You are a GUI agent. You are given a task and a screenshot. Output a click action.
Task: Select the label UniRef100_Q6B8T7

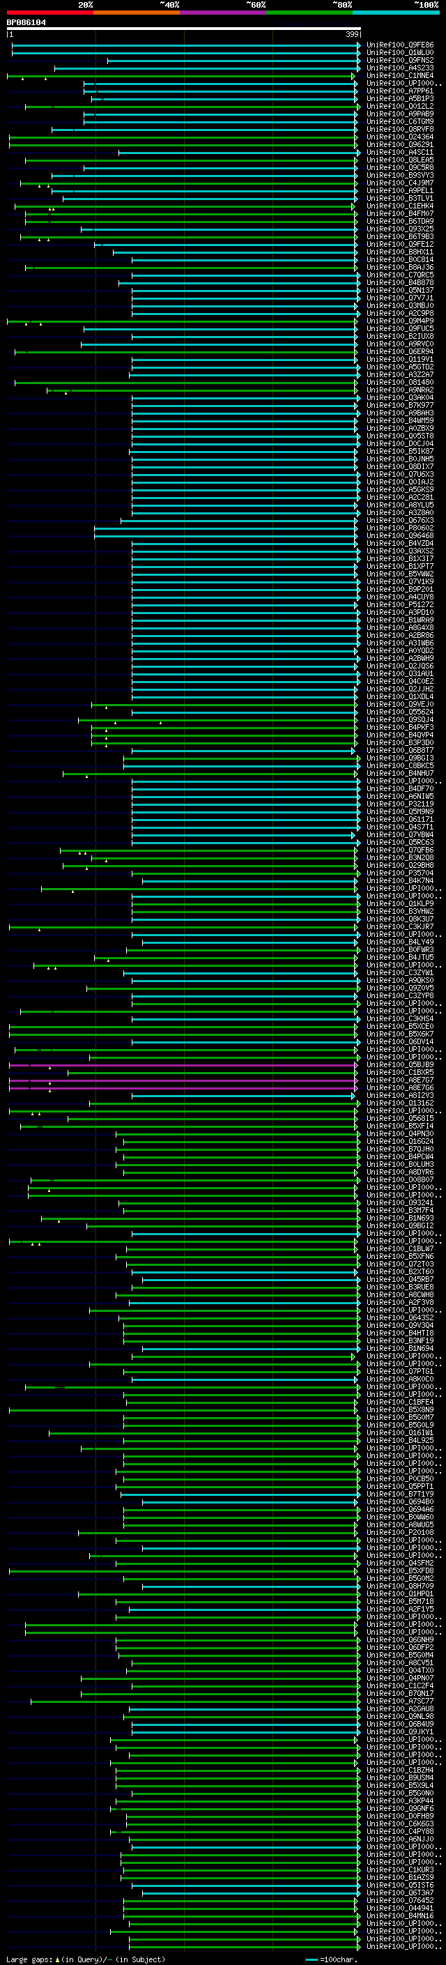pos(400,750)
